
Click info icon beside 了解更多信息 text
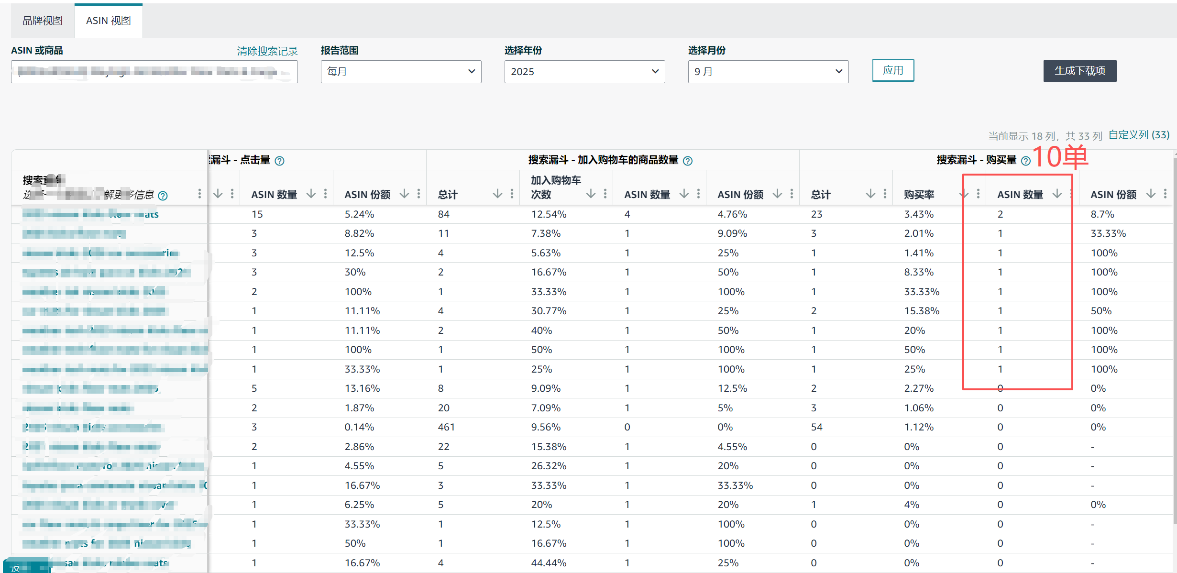[163, 196]
